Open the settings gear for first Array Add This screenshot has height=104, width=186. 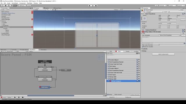coord(139,77)
